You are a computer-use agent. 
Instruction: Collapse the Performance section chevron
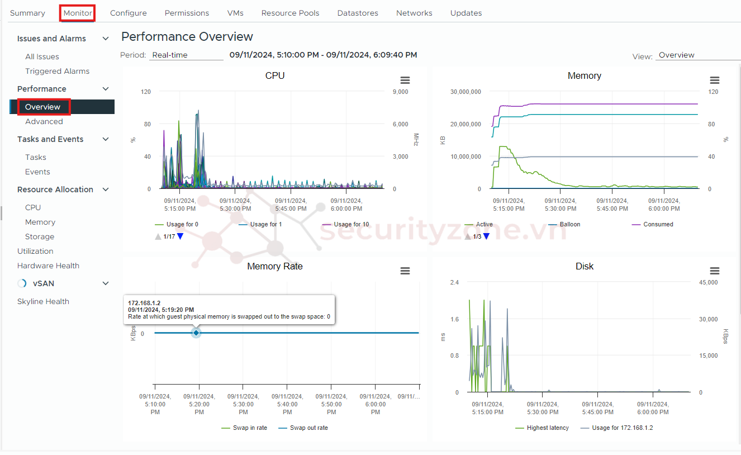tap(106, 89)
